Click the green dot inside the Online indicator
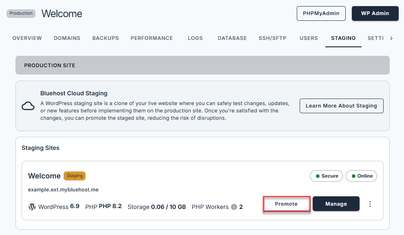 click(353, 176)
